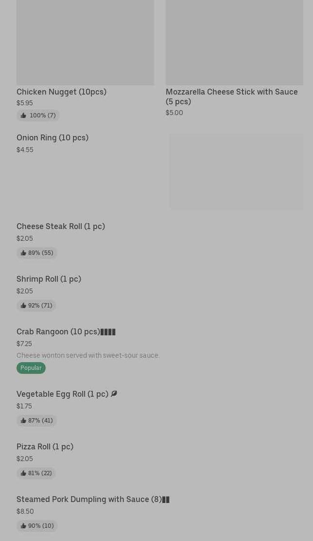
Task: Open the Cheese Steak Roll (1 pc) item
Action: pyautogui.click(x=61, y=226)
